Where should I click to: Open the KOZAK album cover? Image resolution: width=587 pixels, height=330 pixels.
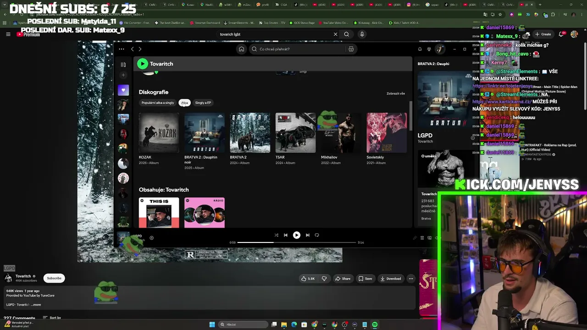point(159,132)
